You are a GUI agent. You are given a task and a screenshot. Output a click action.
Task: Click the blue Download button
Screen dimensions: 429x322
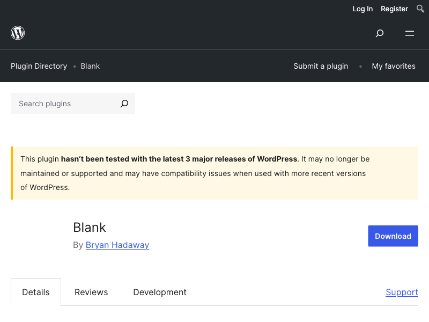coord(393,236)
